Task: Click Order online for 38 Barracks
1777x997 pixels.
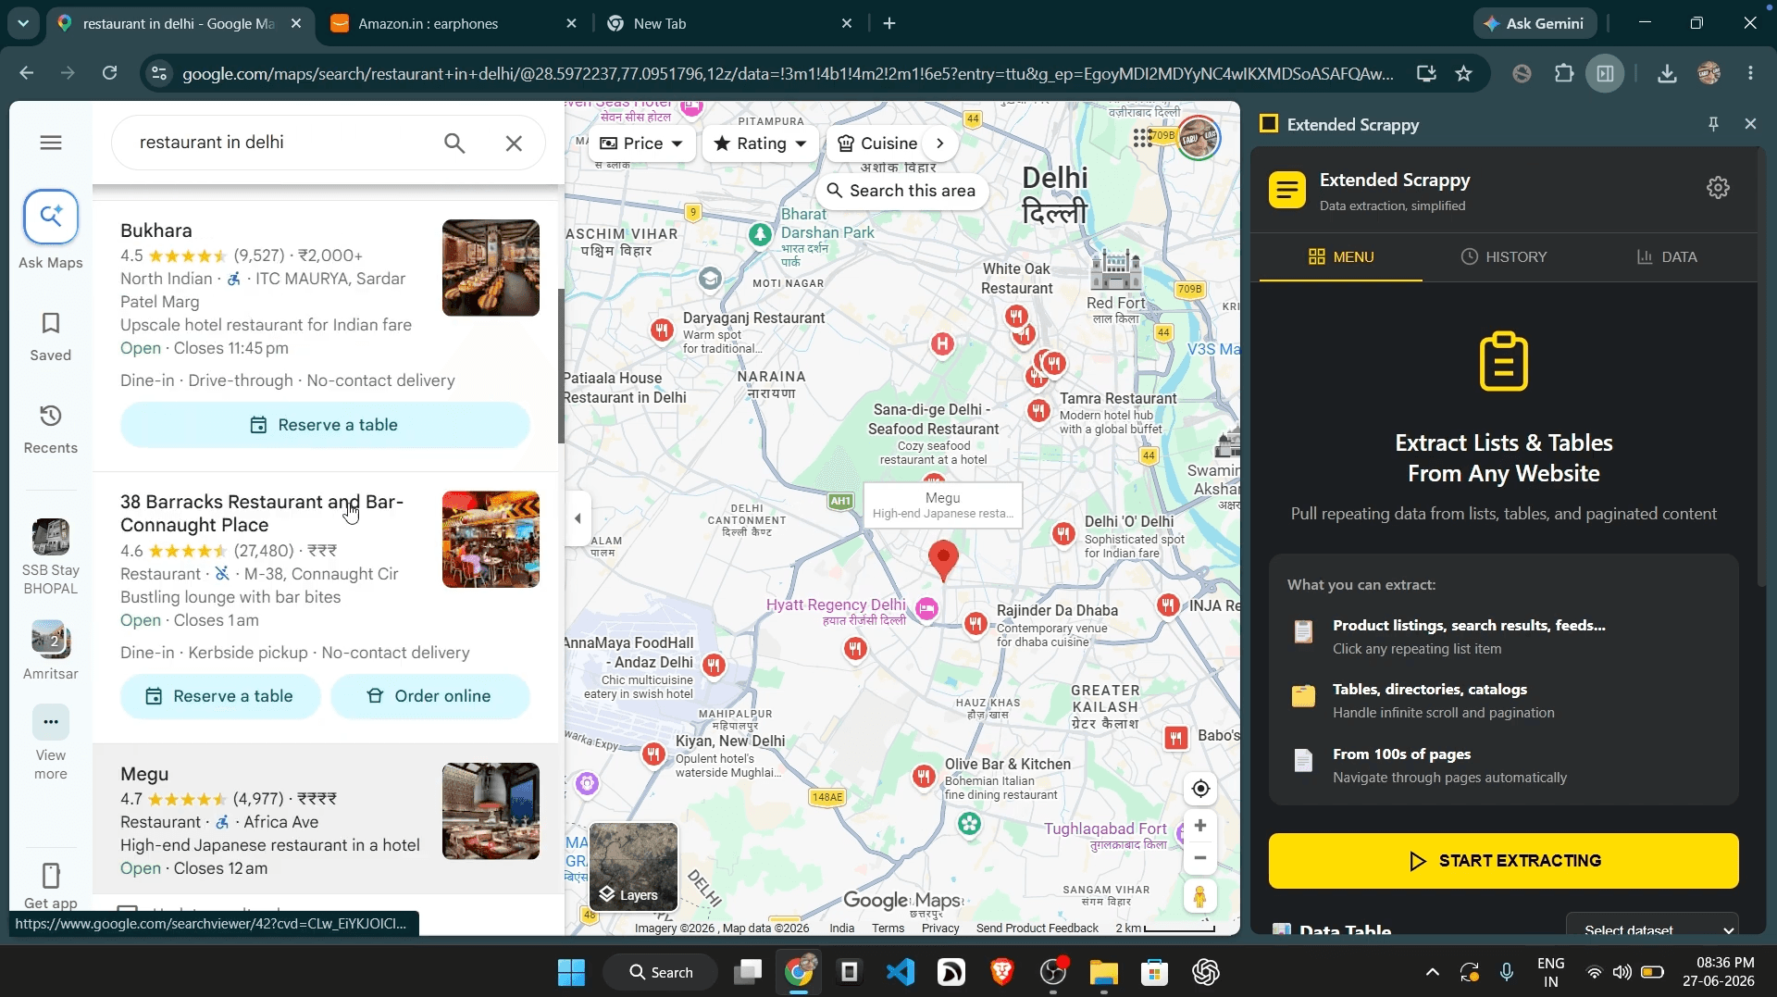Action: tap(430, 696)
